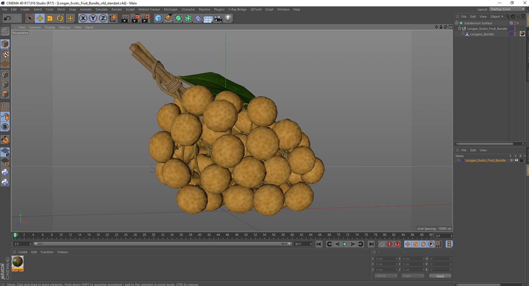Open the deformer objects icon
The width and height of the screenshot is (529, 286).
click(x=198, y=18)
